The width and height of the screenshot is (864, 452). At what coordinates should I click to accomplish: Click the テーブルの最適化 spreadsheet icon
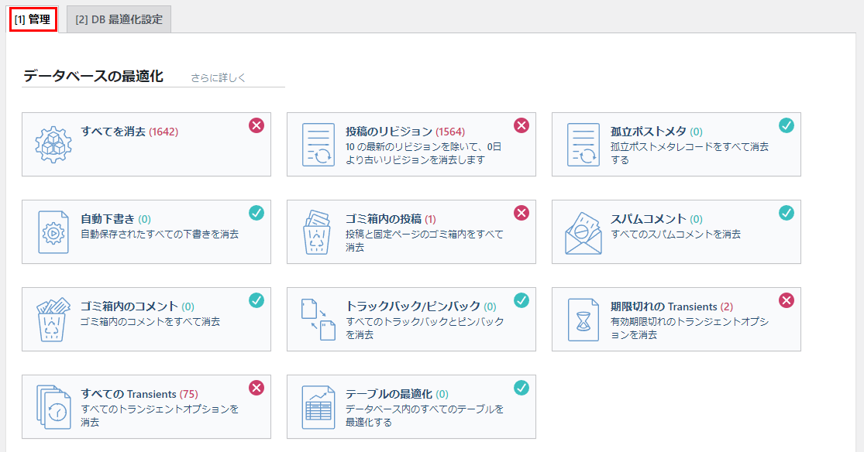[x=318, y=407]
